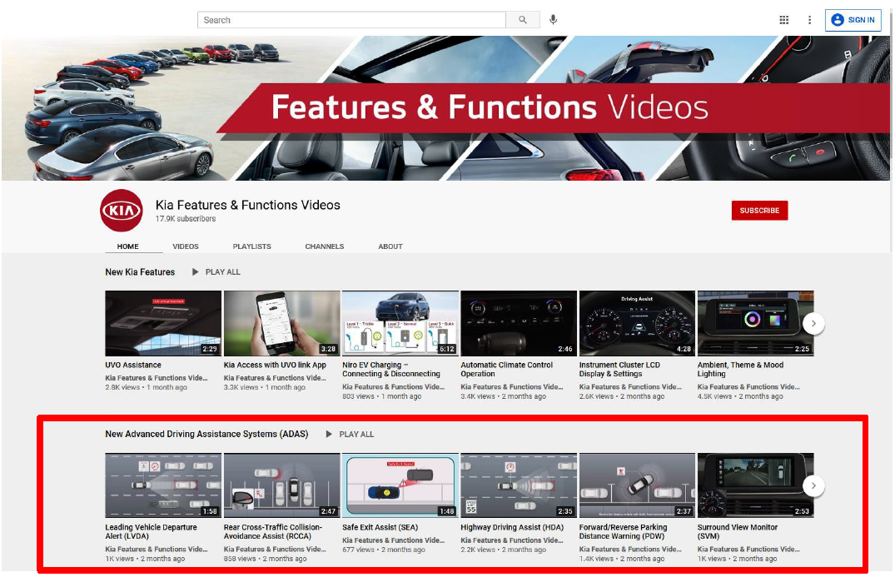
Task: Subscribe to the Kia channel
Action: coord(760,211)
